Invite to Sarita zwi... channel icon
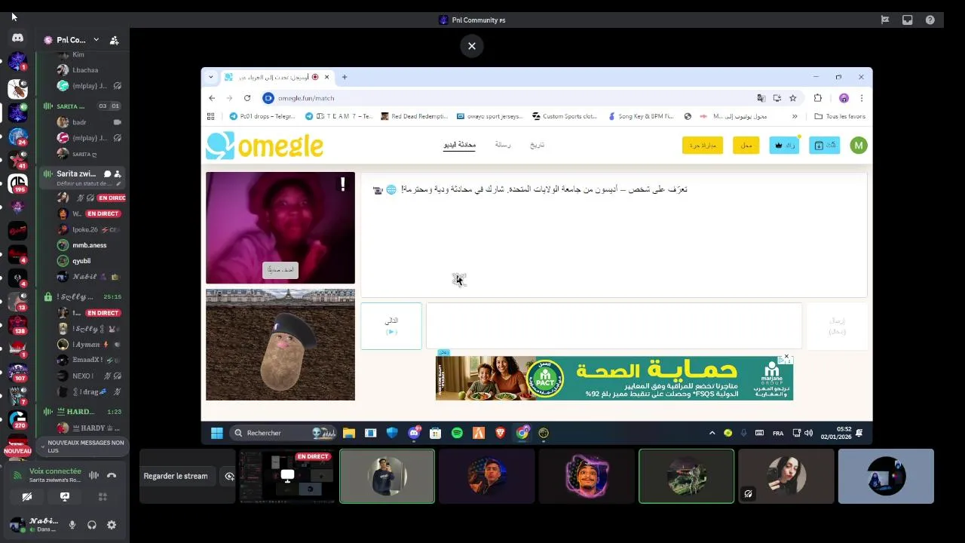 118,173
